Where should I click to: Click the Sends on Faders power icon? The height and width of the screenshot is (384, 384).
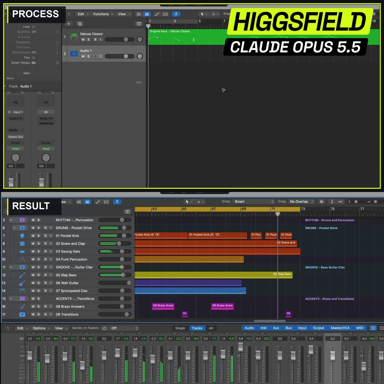pyautogui.click(x=104, y=328)
